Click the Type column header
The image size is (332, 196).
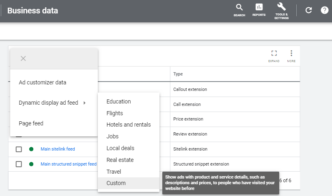click(178, 74)
